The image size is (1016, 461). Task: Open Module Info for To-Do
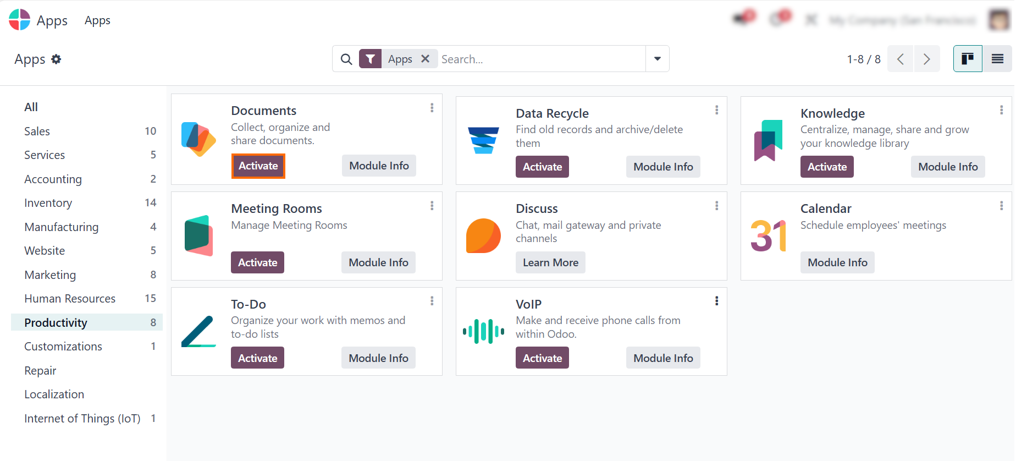pyautogui.click(x=378, y=358)
